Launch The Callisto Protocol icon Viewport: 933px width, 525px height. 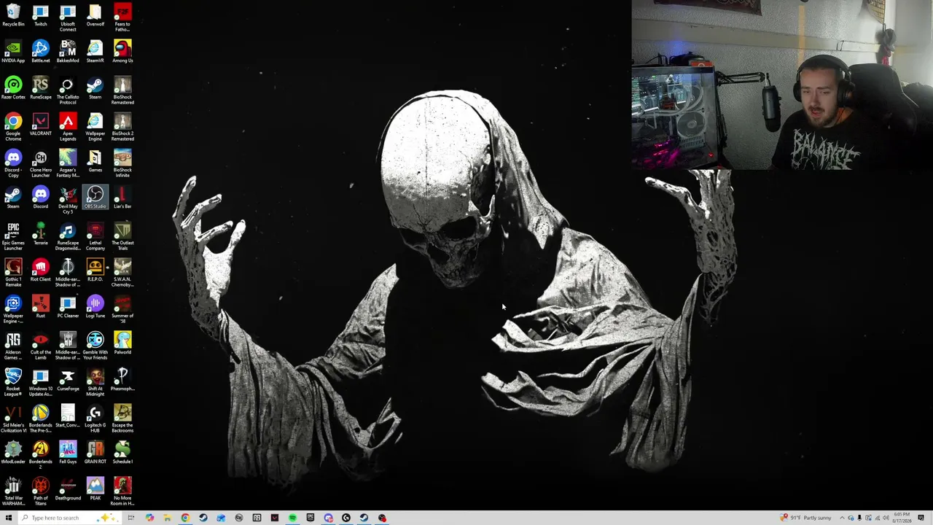coord(68,91)
